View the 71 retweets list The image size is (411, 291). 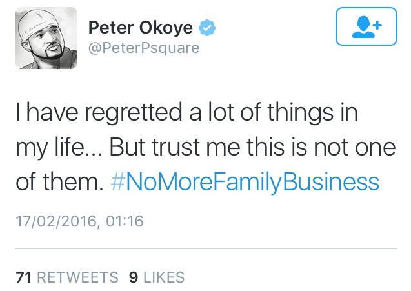[67, 277]
